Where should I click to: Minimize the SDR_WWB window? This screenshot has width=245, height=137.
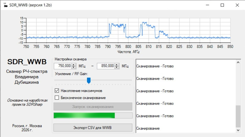tap(207, 5)
